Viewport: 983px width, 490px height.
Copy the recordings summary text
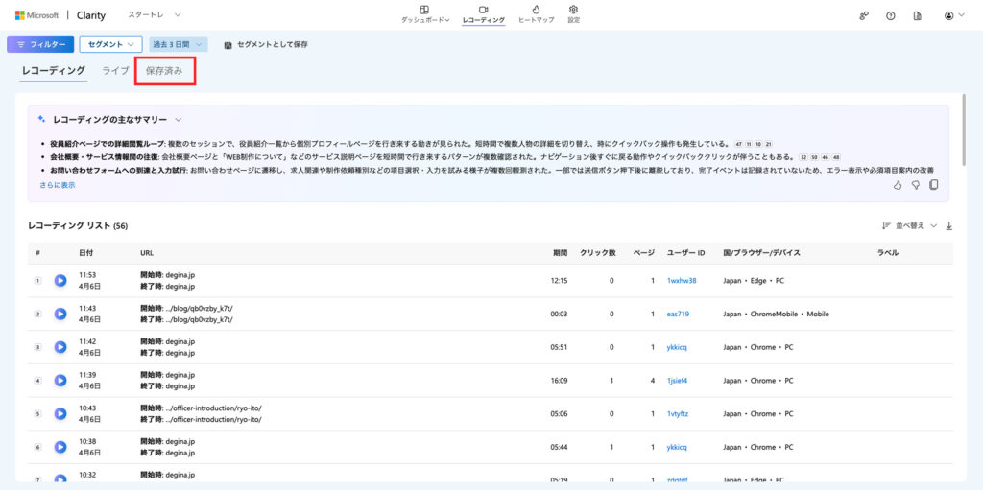(933, 185)
